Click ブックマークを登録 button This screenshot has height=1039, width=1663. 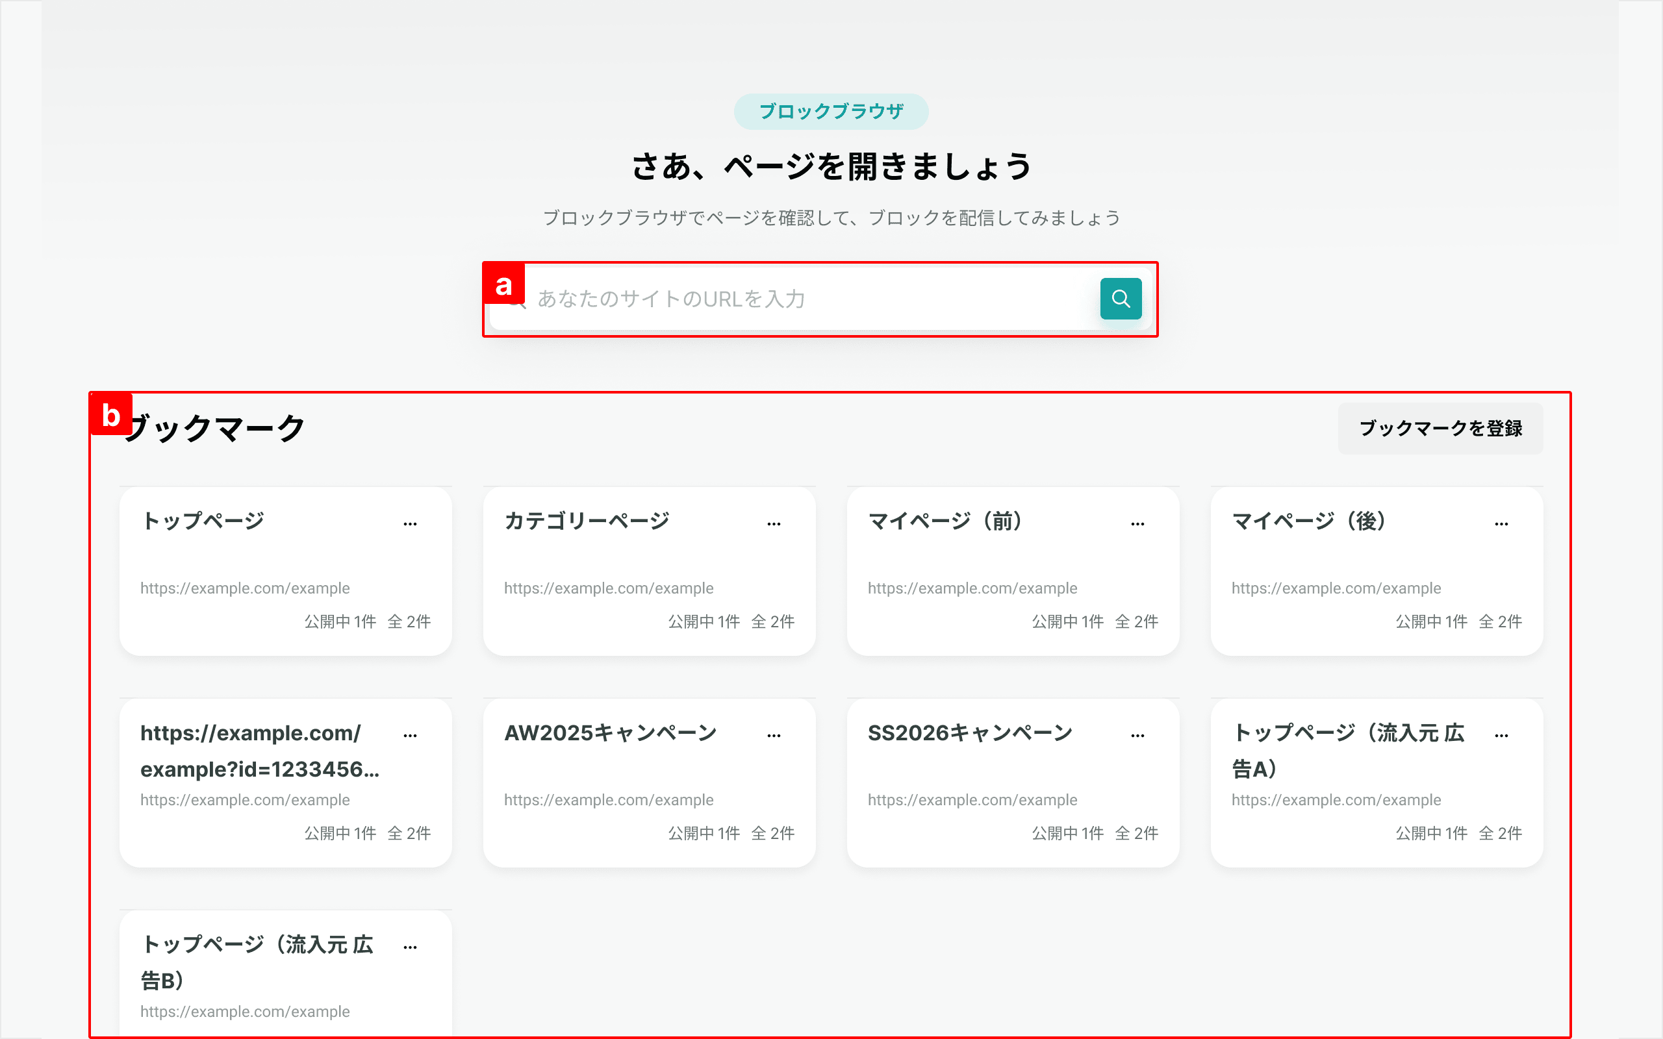coord(1440,428)
